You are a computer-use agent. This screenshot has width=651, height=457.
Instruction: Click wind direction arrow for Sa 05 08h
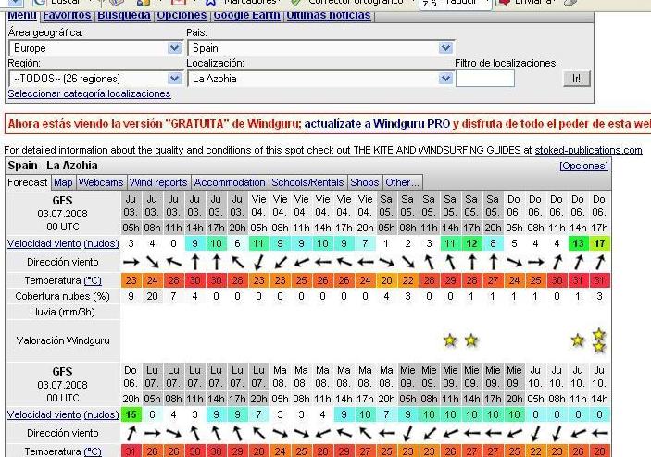click(407, 262)
